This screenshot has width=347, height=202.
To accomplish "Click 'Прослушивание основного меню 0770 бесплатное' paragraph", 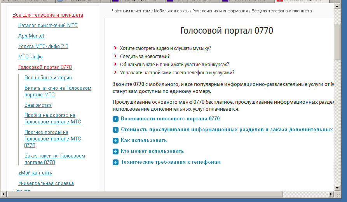I will click(x=223, y=106).
